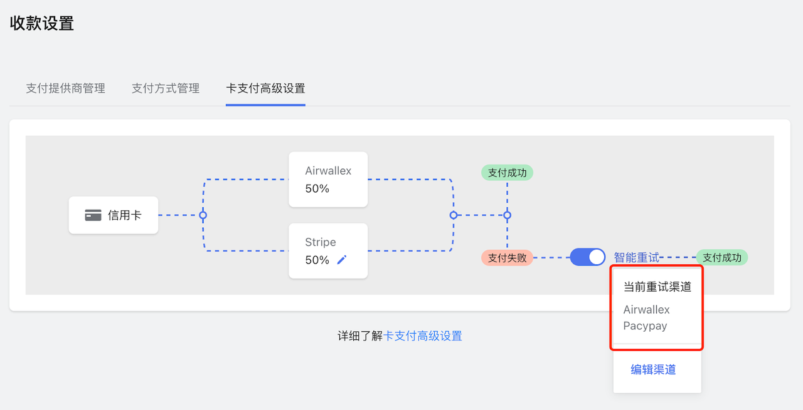Click the Airwallex 50% routing card

pos(328,179)
